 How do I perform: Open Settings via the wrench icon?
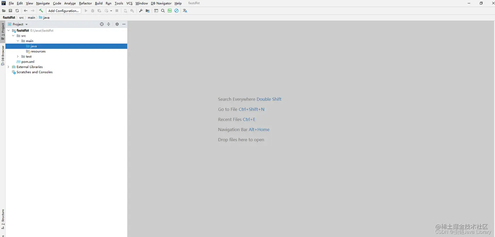click(x=141, y=11)
